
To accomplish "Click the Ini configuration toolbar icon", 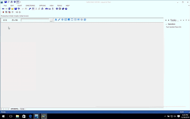I will click(x=49, y=9).
